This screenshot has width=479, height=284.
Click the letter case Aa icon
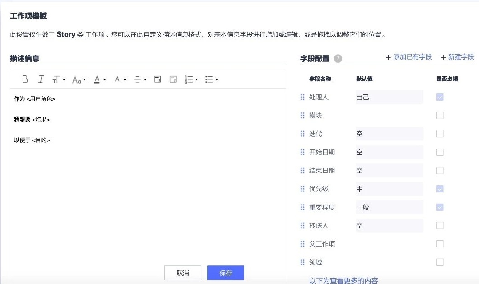pyautogui.click(x=77, y=79)
